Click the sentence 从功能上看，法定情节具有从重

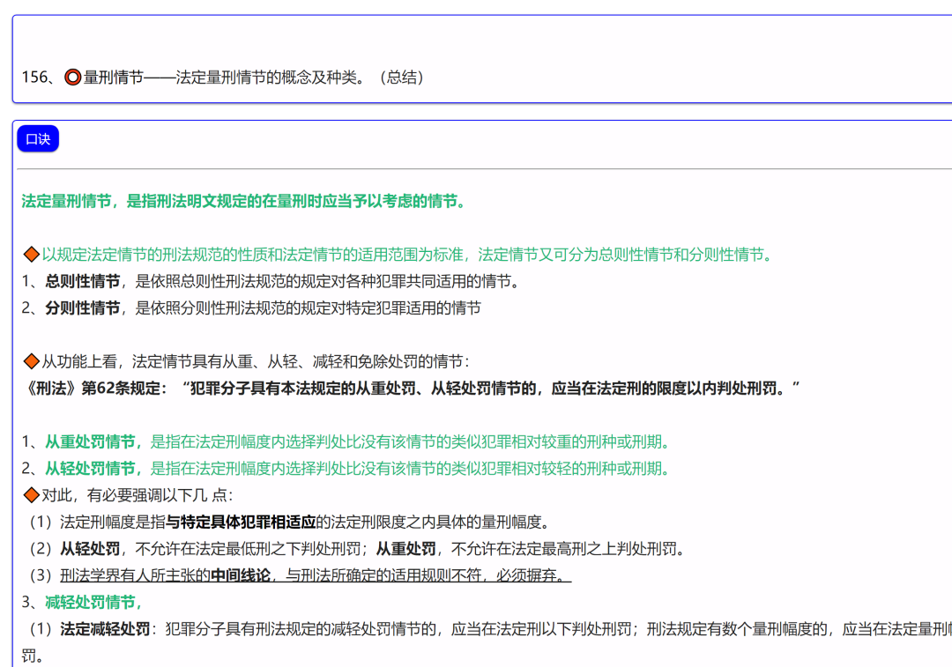tap(256, 362)
